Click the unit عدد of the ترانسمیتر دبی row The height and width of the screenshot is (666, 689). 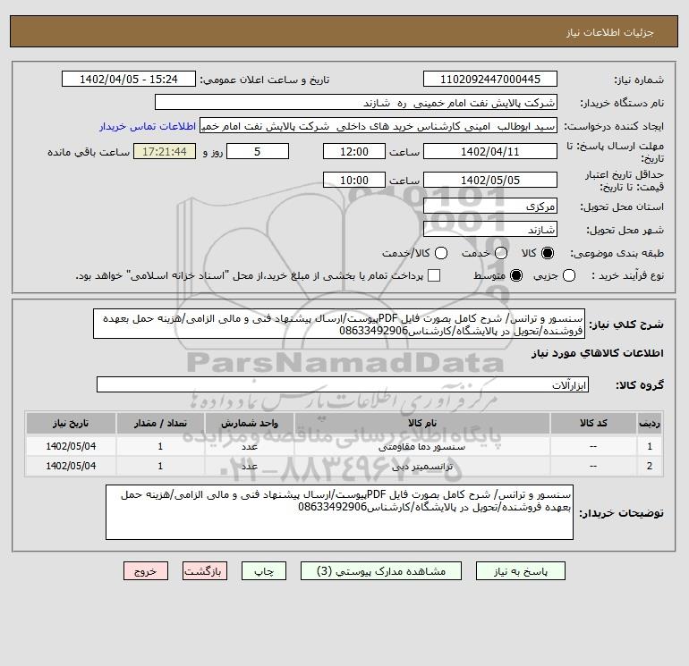(250, 467)
